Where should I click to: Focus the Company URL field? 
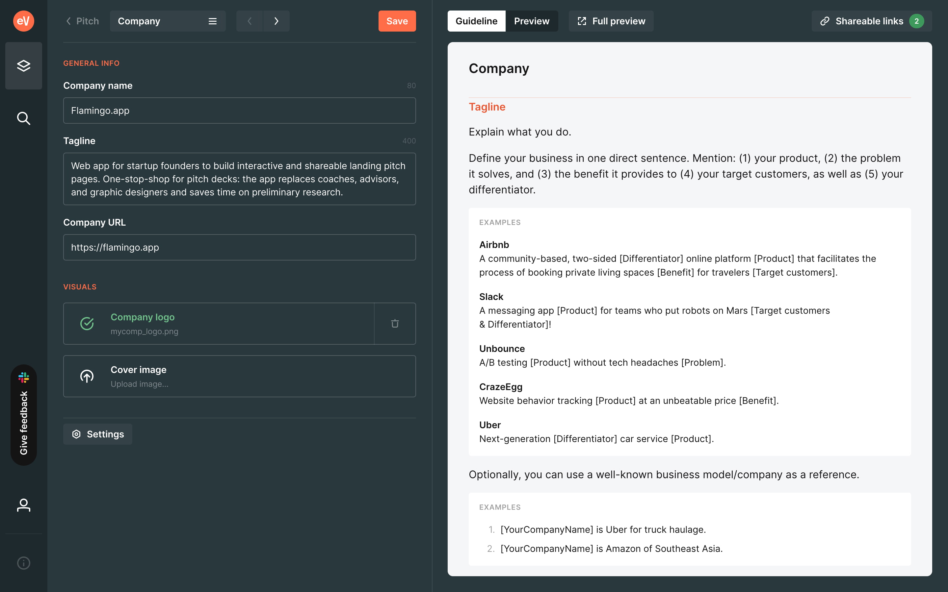click(x=239, y=247)
